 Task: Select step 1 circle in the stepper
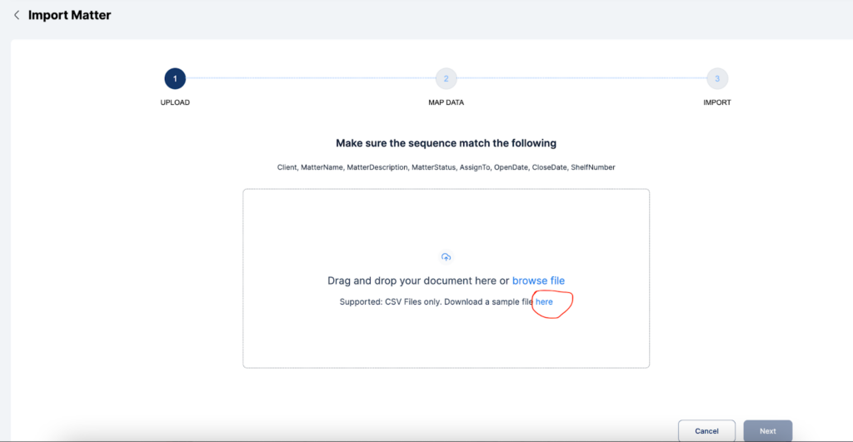coord(175,79)
